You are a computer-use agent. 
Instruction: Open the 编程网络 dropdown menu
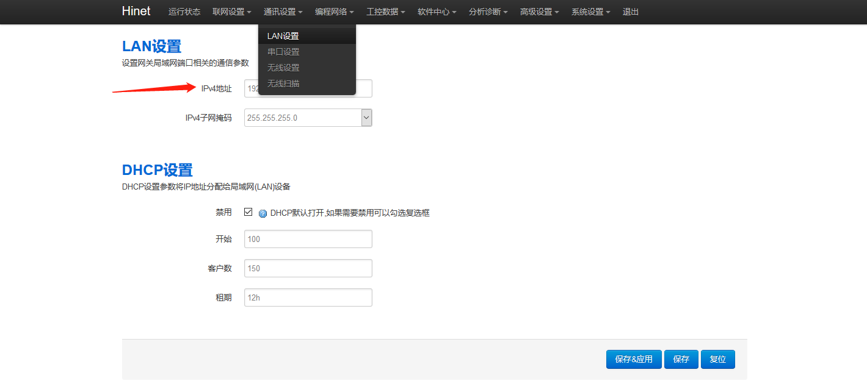click(334, 12)
